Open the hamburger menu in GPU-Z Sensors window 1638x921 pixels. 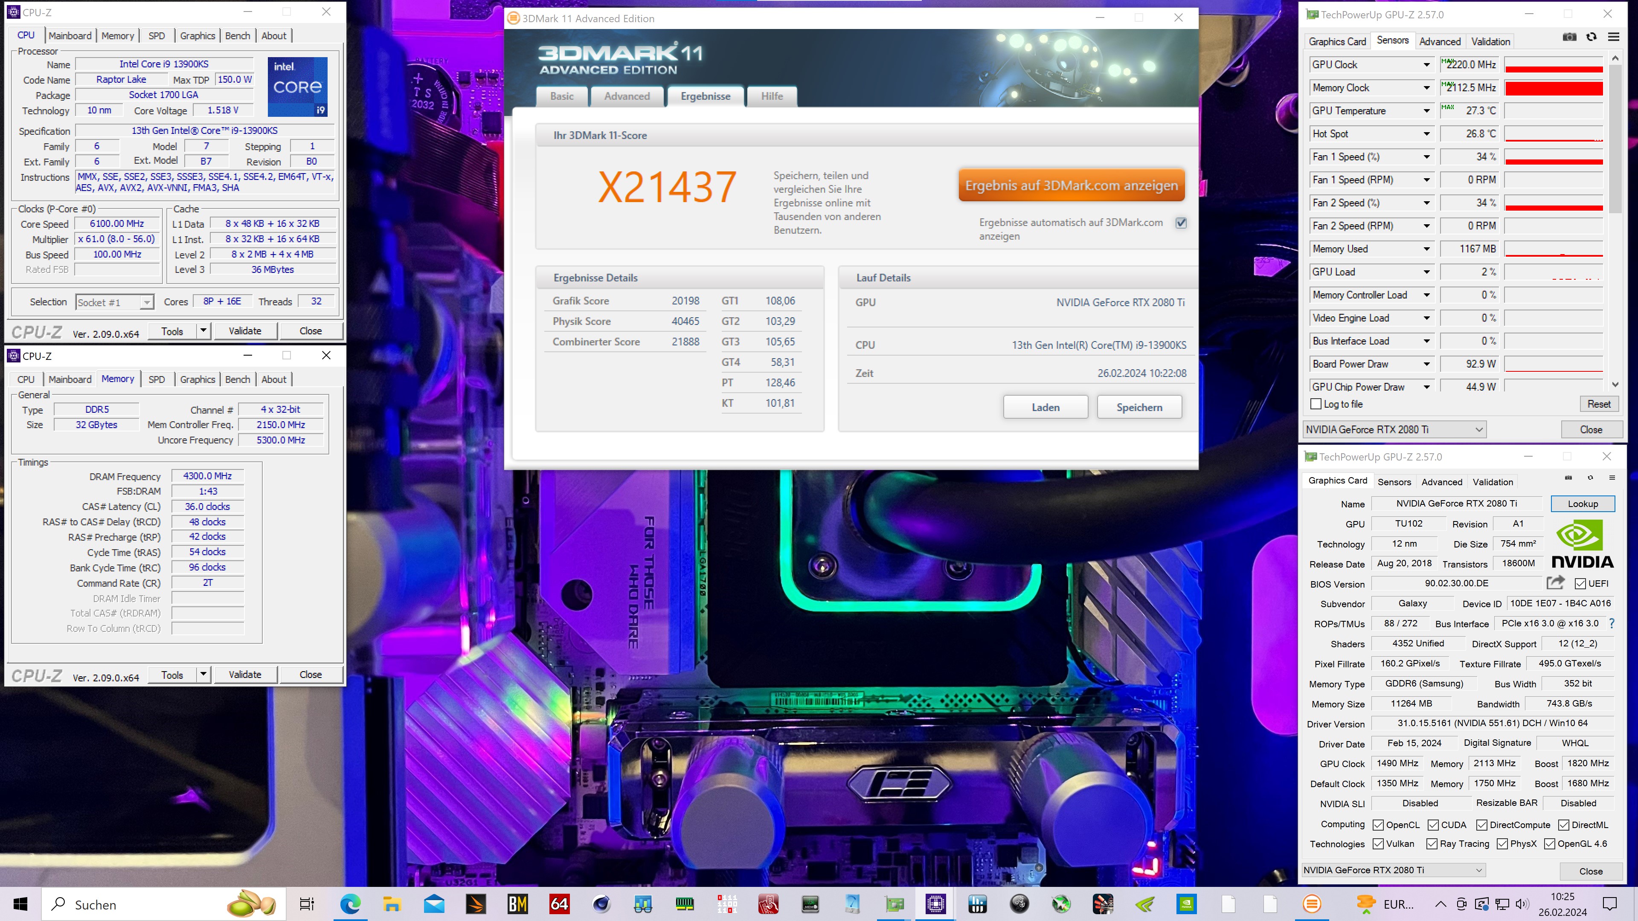[x=1614, y=37]
